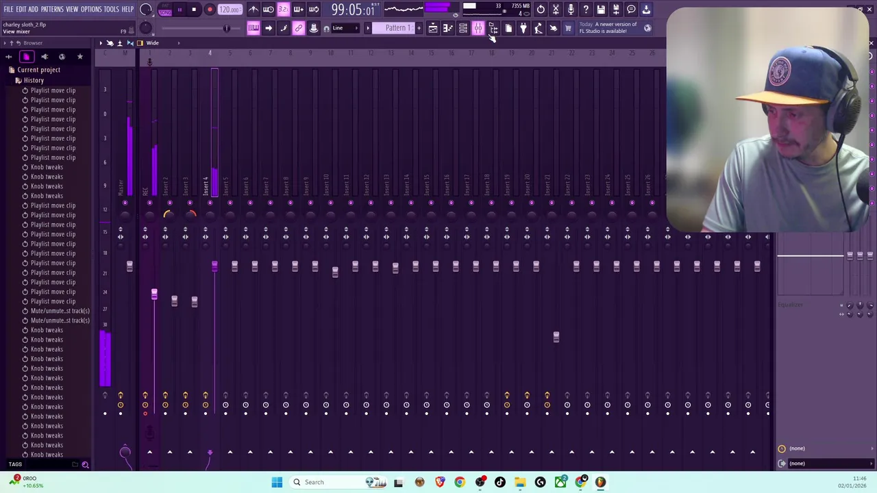The height and width of the screenshot is (493, 877).
Task: Open the Channel rack view icon
Action: [463, 28]
